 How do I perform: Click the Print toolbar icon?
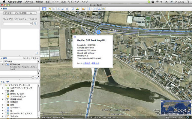(x=99, y=9)
